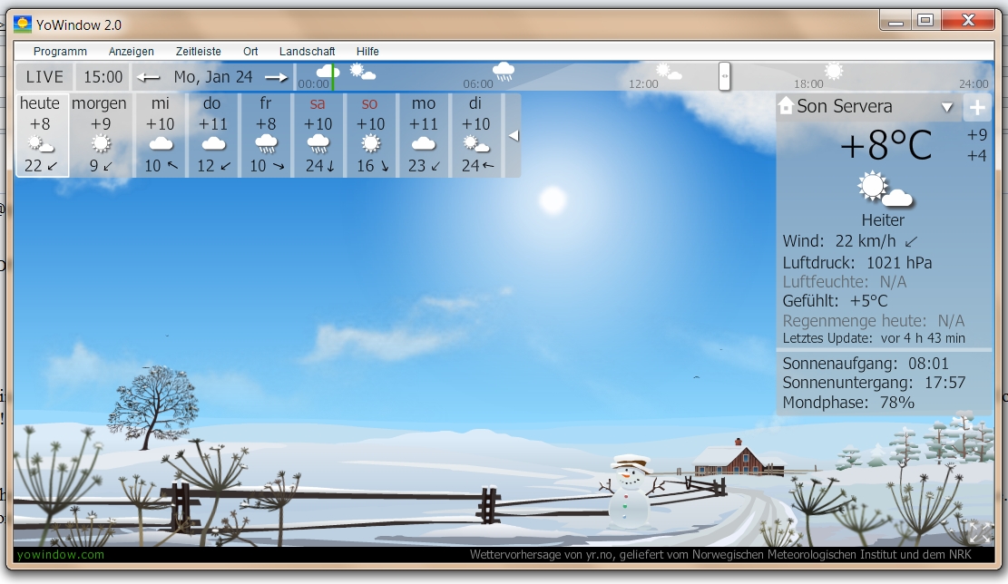Viewport: 1008px width, 584px height.
Task: Click the Sonnenuntergang 17:57 entry
Action: point(874,383)
